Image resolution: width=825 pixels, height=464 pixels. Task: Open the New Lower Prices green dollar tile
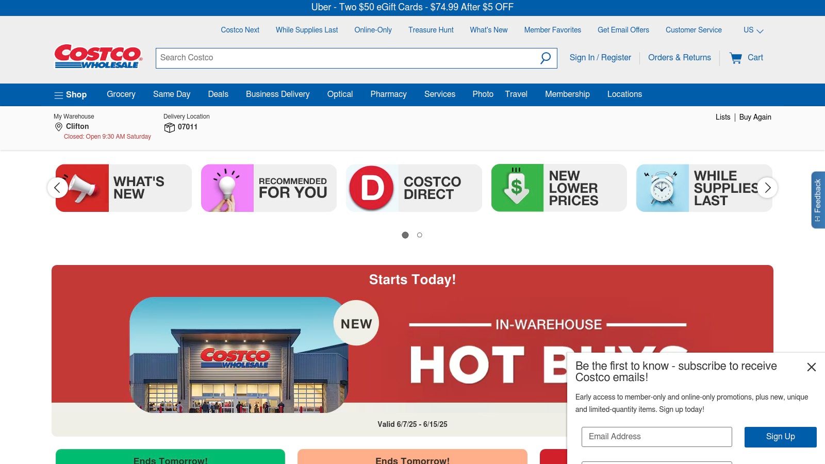517,188
